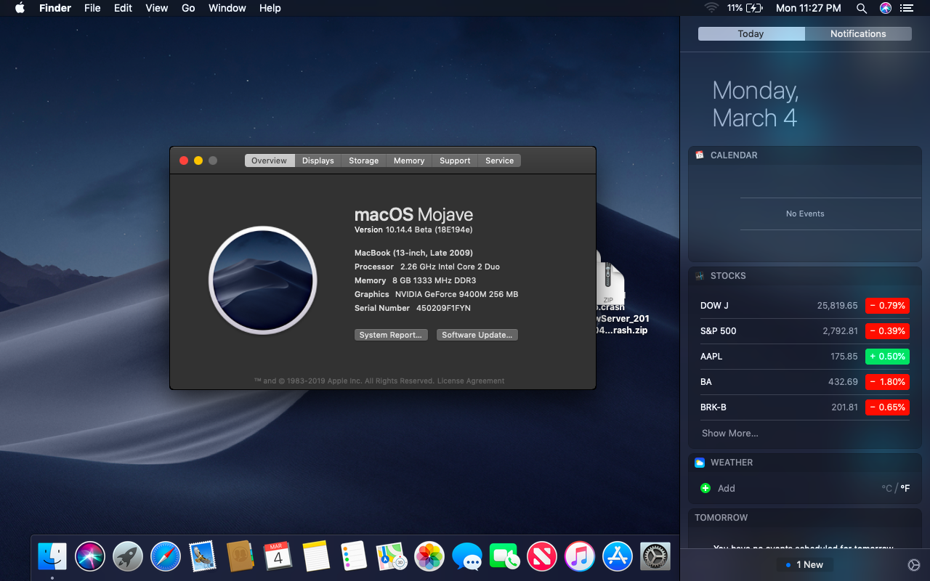This screenshot has height=581, width=930.
Task: Toggle the AAPL +0.50% change badge
Action: click(x=887, y=357)
